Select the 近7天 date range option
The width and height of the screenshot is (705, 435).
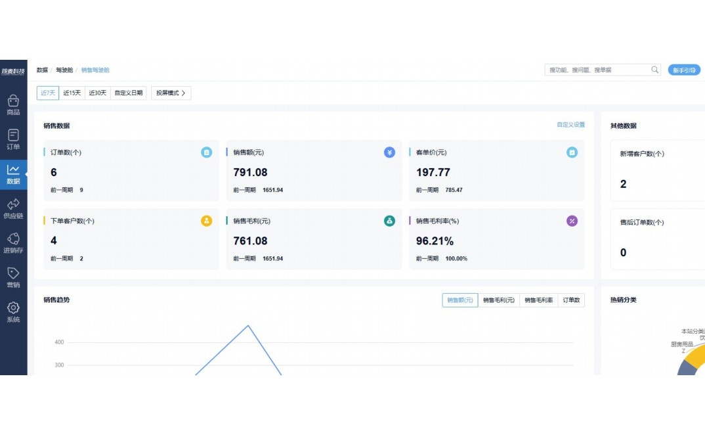click(48, 93)
